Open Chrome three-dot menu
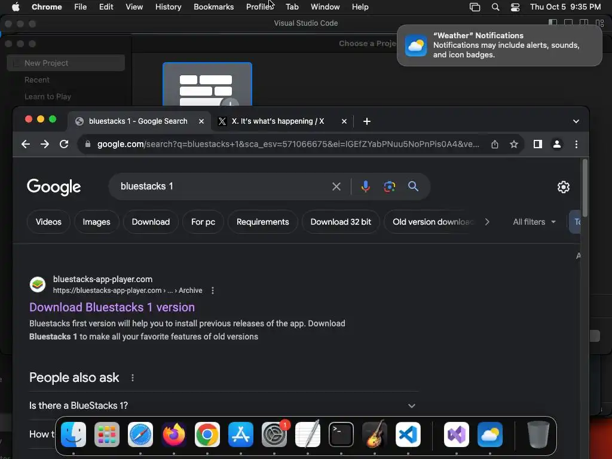The width and height of the screenshot is (612, 459). click(x=576, y=144)
